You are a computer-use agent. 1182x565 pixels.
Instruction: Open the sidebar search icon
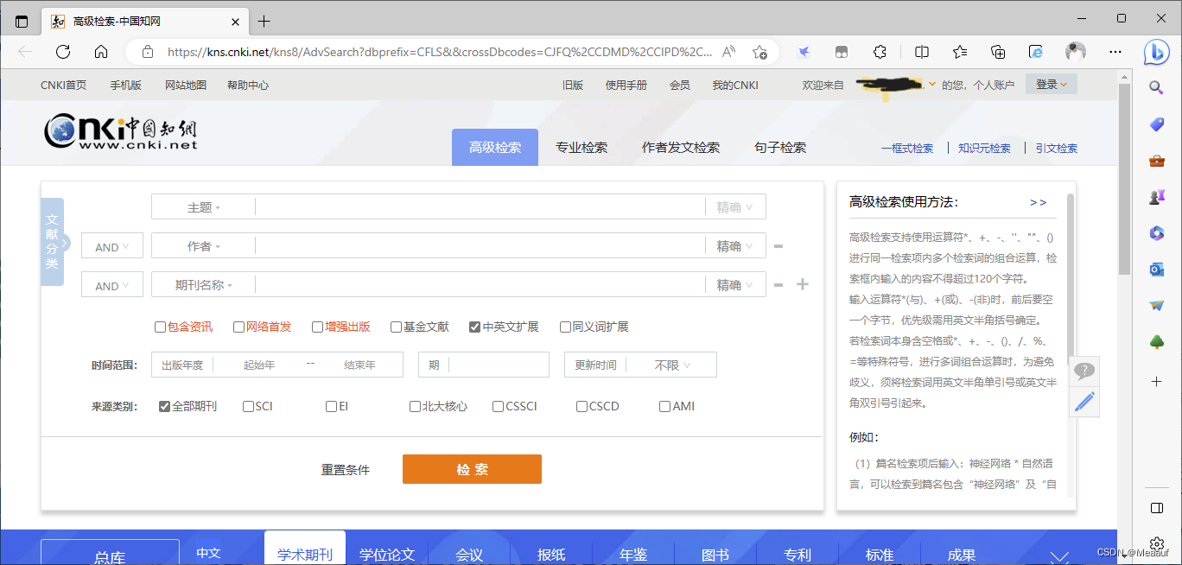(1156, 87)
